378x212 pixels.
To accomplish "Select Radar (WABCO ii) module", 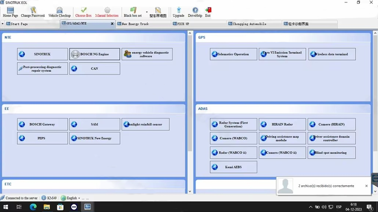I will click(233, 153).
